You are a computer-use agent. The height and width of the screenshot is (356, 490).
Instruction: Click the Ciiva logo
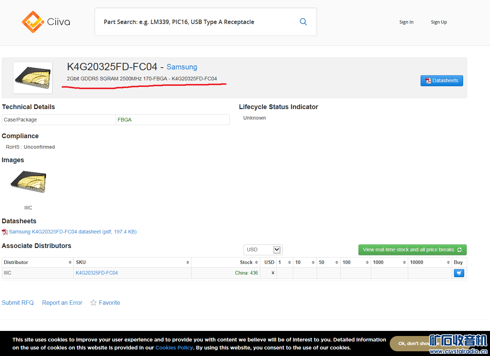pos(46,22)
